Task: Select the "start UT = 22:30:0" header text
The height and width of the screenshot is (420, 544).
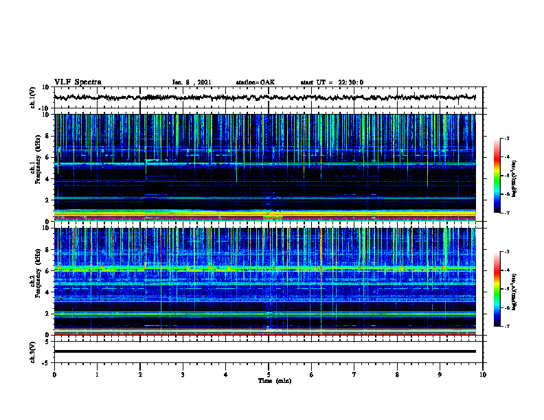Action: pos(332,82)
